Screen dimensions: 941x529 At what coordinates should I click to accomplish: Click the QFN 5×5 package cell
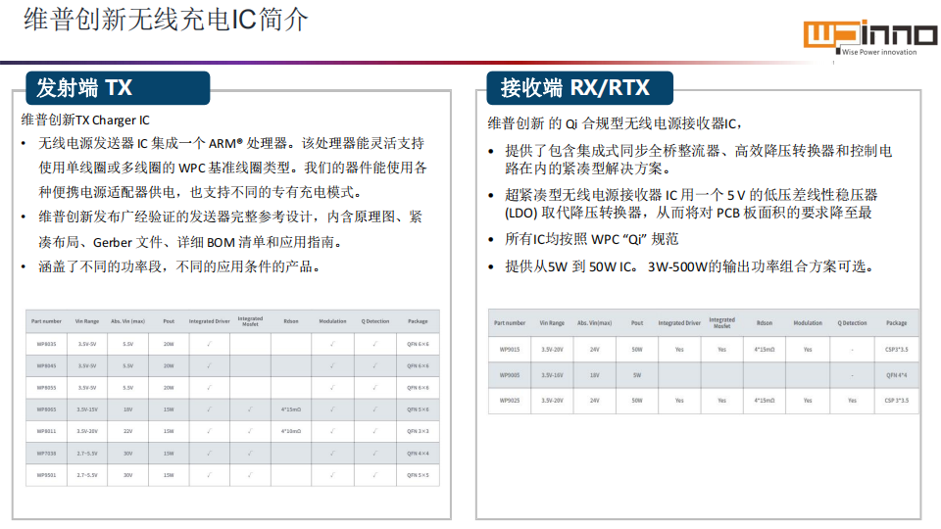(418, 475)
